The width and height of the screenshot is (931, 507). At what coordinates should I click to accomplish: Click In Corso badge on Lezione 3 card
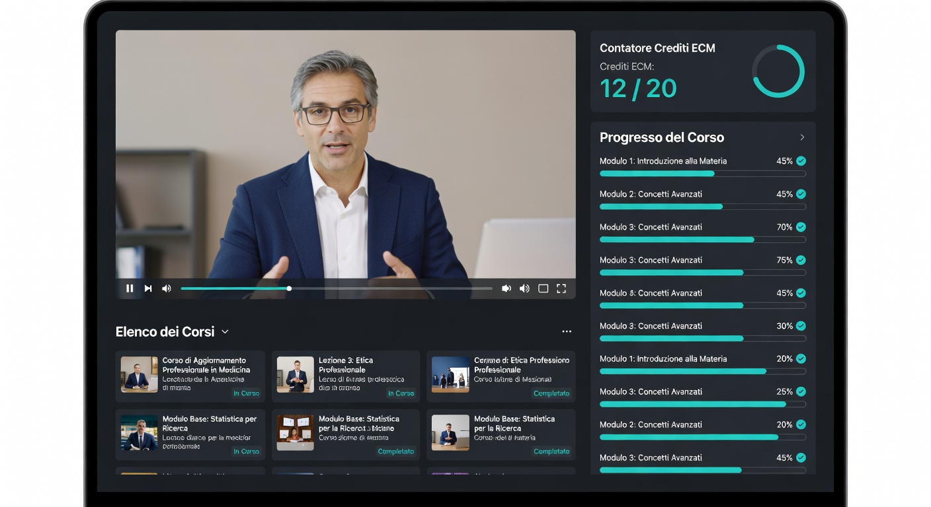[x=401, y=393]
